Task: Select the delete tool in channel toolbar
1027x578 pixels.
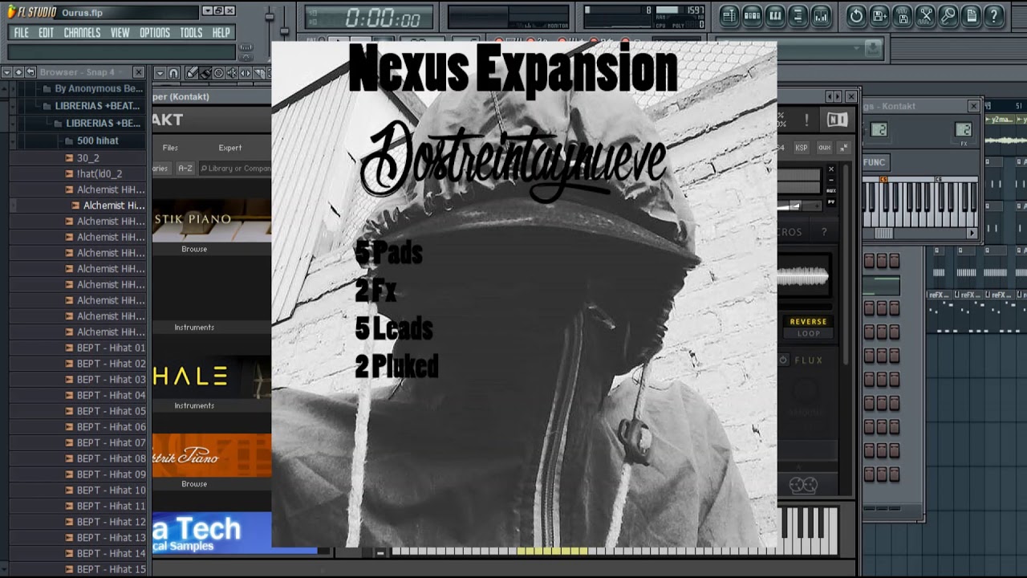Action: (x=218, y=73)
